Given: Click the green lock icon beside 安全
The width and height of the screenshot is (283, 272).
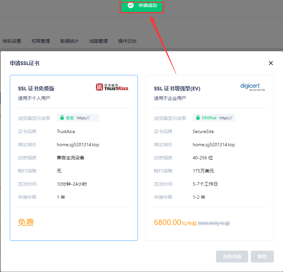Looking at the screenshot, I should (62, 117).
